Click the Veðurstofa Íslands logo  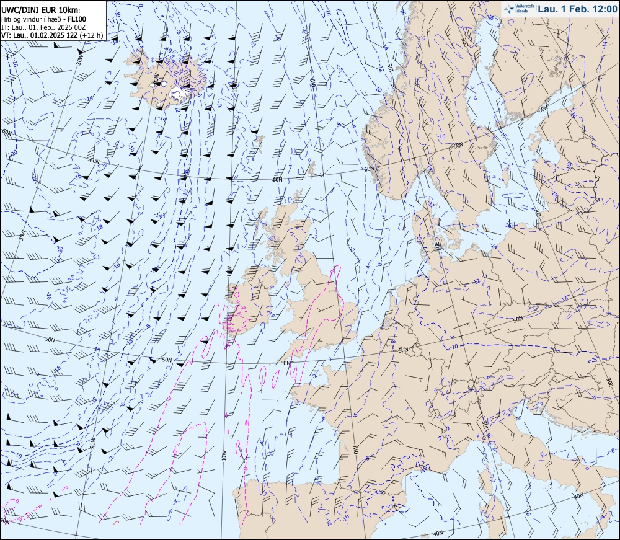tap(518, 9)
